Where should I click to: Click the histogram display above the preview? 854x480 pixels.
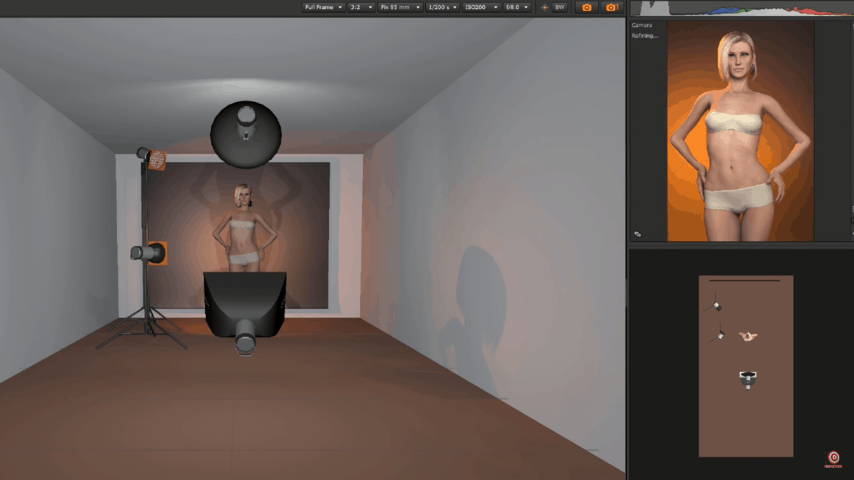point(741,7)
